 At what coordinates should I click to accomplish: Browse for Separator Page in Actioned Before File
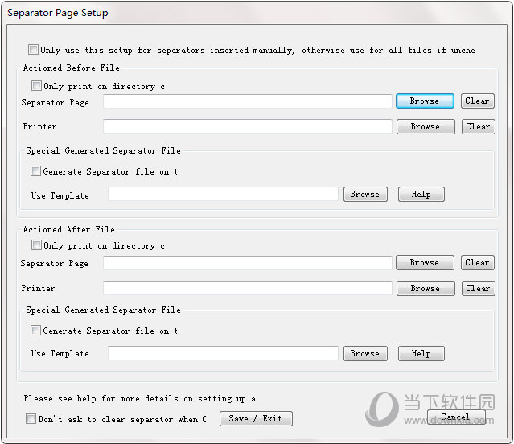pyautogui.click(x=425, y=101)
